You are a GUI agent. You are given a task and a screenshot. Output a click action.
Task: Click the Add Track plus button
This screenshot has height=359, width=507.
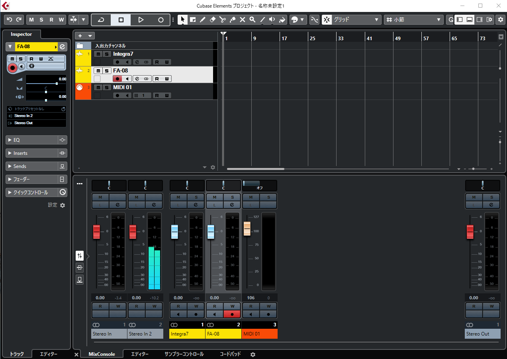point(80,36)
